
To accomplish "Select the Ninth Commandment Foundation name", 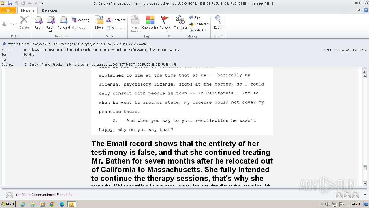I will point(45,195).
